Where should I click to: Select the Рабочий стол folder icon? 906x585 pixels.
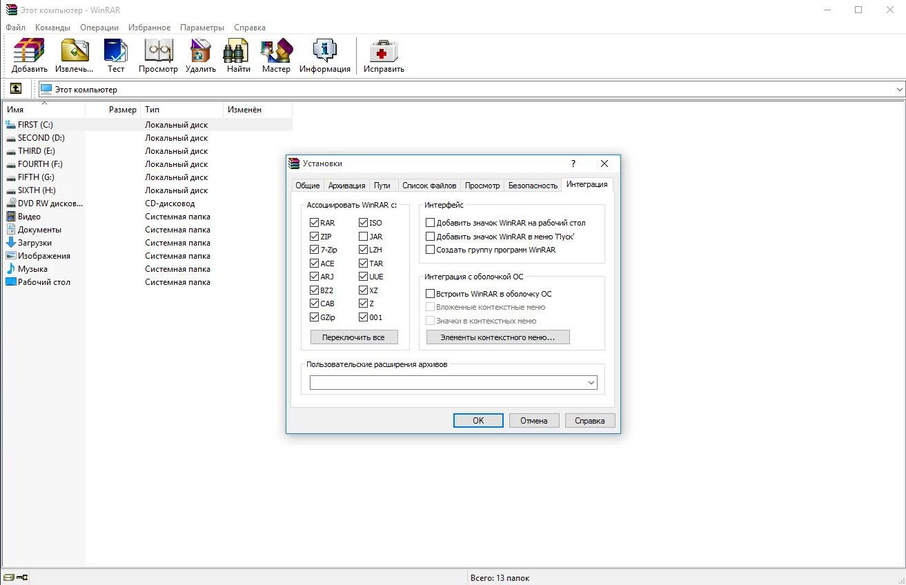(10, 282)
